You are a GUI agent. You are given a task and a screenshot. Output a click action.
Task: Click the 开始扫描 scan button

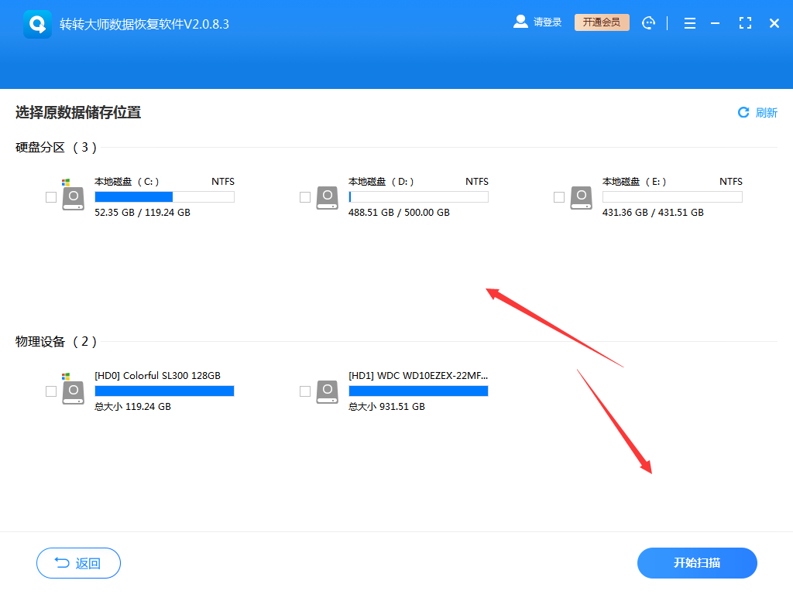tap(696, 563)
